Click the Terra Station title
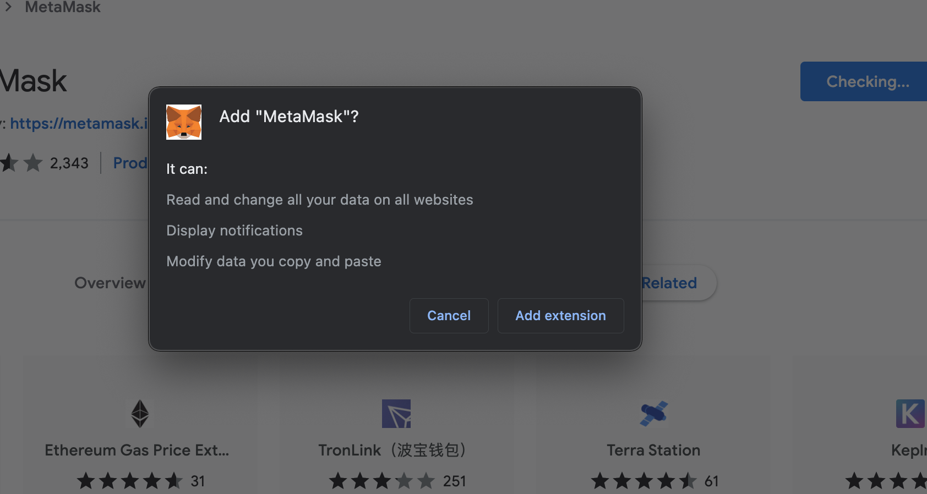 pos(653,450)
